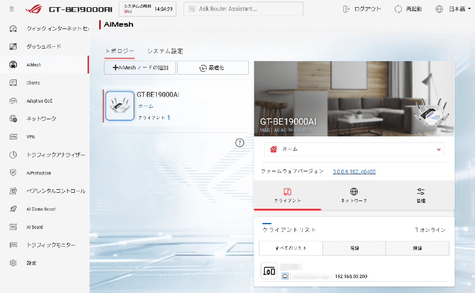Open the ネットワーク globe sidebar icon
This screenshot has width=475, height=293.
click(x=13, y=119)
